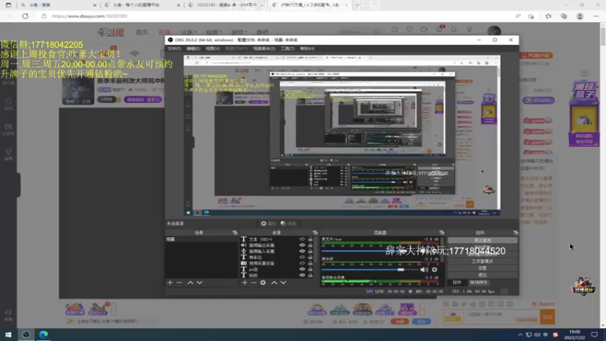Move the selected scene down
Screen dimensions: 606x341
199,283
